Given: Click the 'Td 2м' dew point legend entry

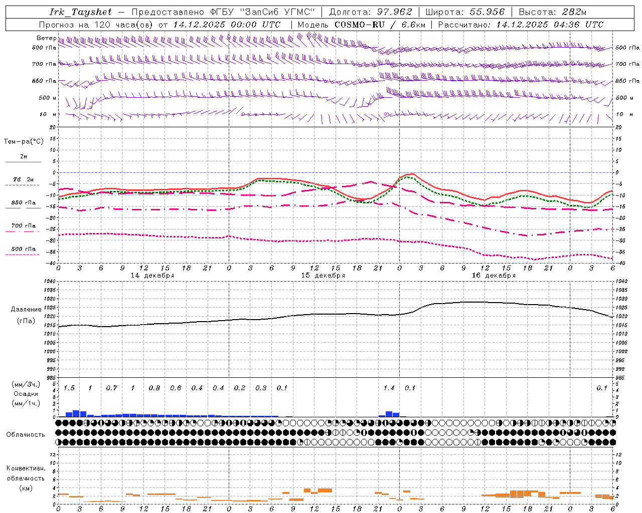Looking at the screenshot, I should tap(23, 181).
